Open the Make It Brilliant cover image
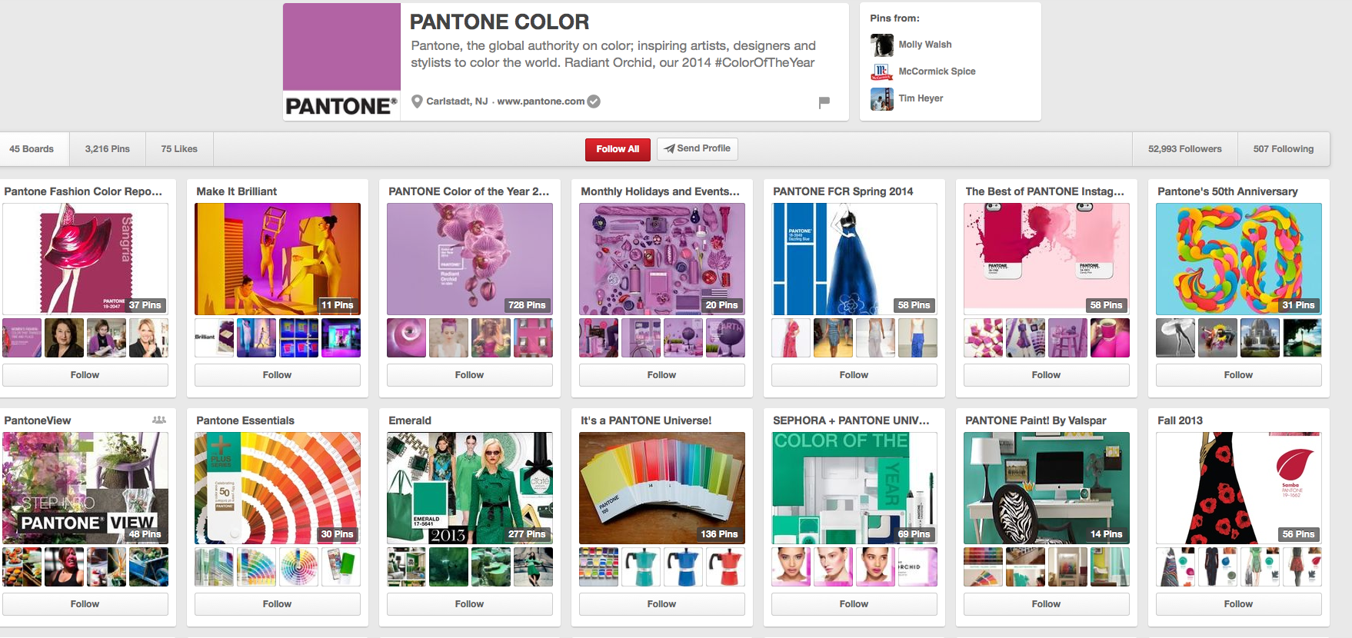This screenshot has height=638, width=1352. click(x=278, y=259)
